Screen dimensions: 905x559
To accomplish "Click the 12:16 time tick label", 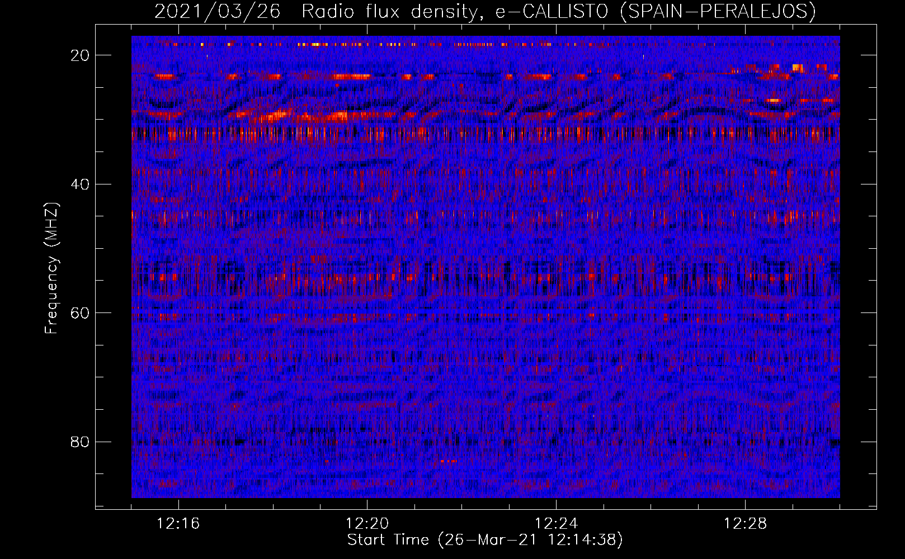I will pos(178,524).
